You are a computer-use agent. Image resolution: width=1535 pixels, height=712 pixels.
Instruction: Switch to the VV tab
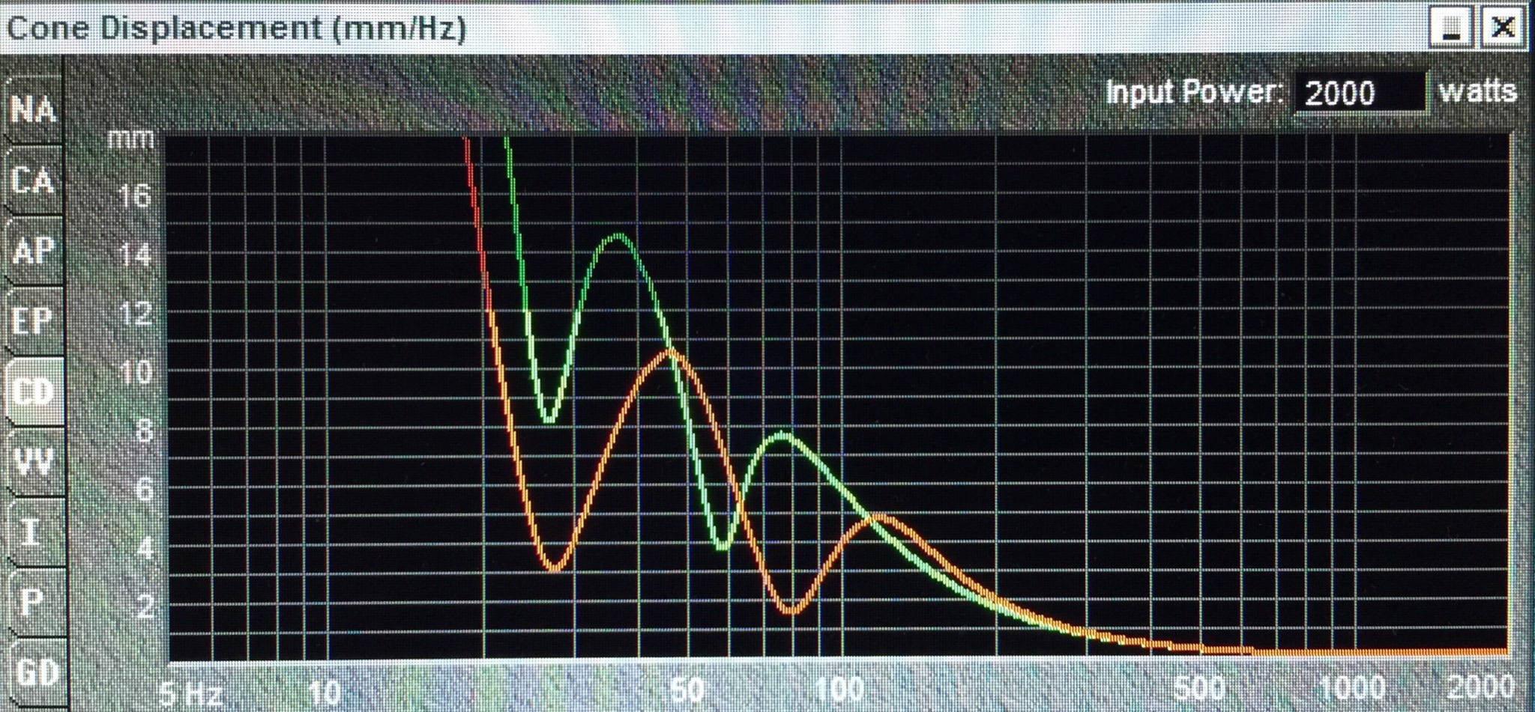point(33,462)
